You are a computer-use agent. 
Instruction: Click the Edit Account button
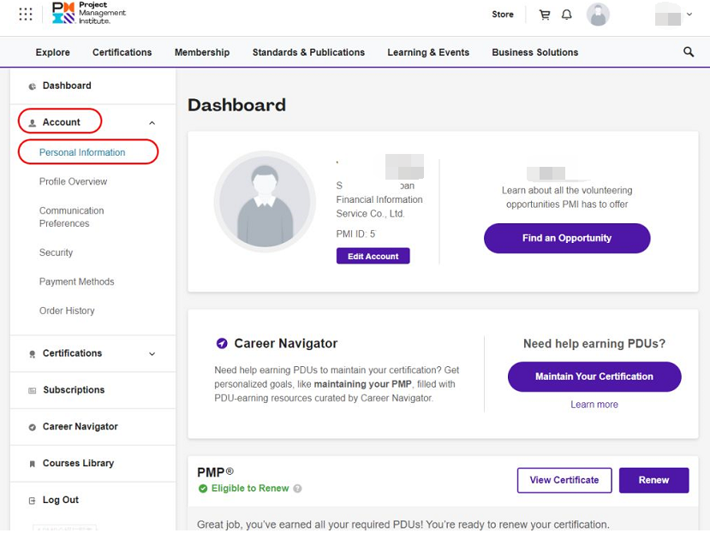click(x=373, y=256)
